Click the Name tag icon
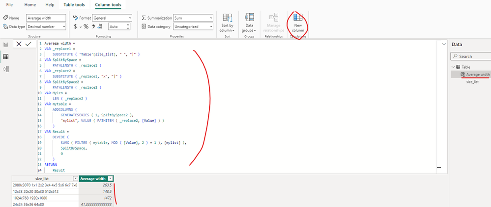This screenshot has height=207, width=491. (5, 18)
